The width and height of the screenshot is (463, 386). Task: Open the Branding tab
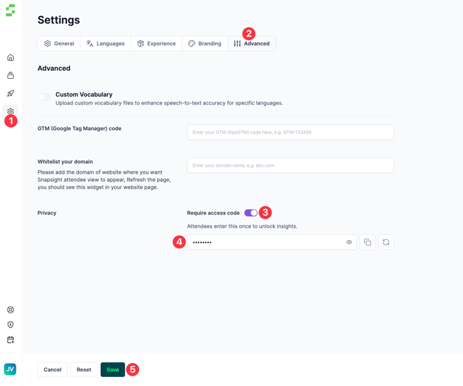click(x=205, y=44)
